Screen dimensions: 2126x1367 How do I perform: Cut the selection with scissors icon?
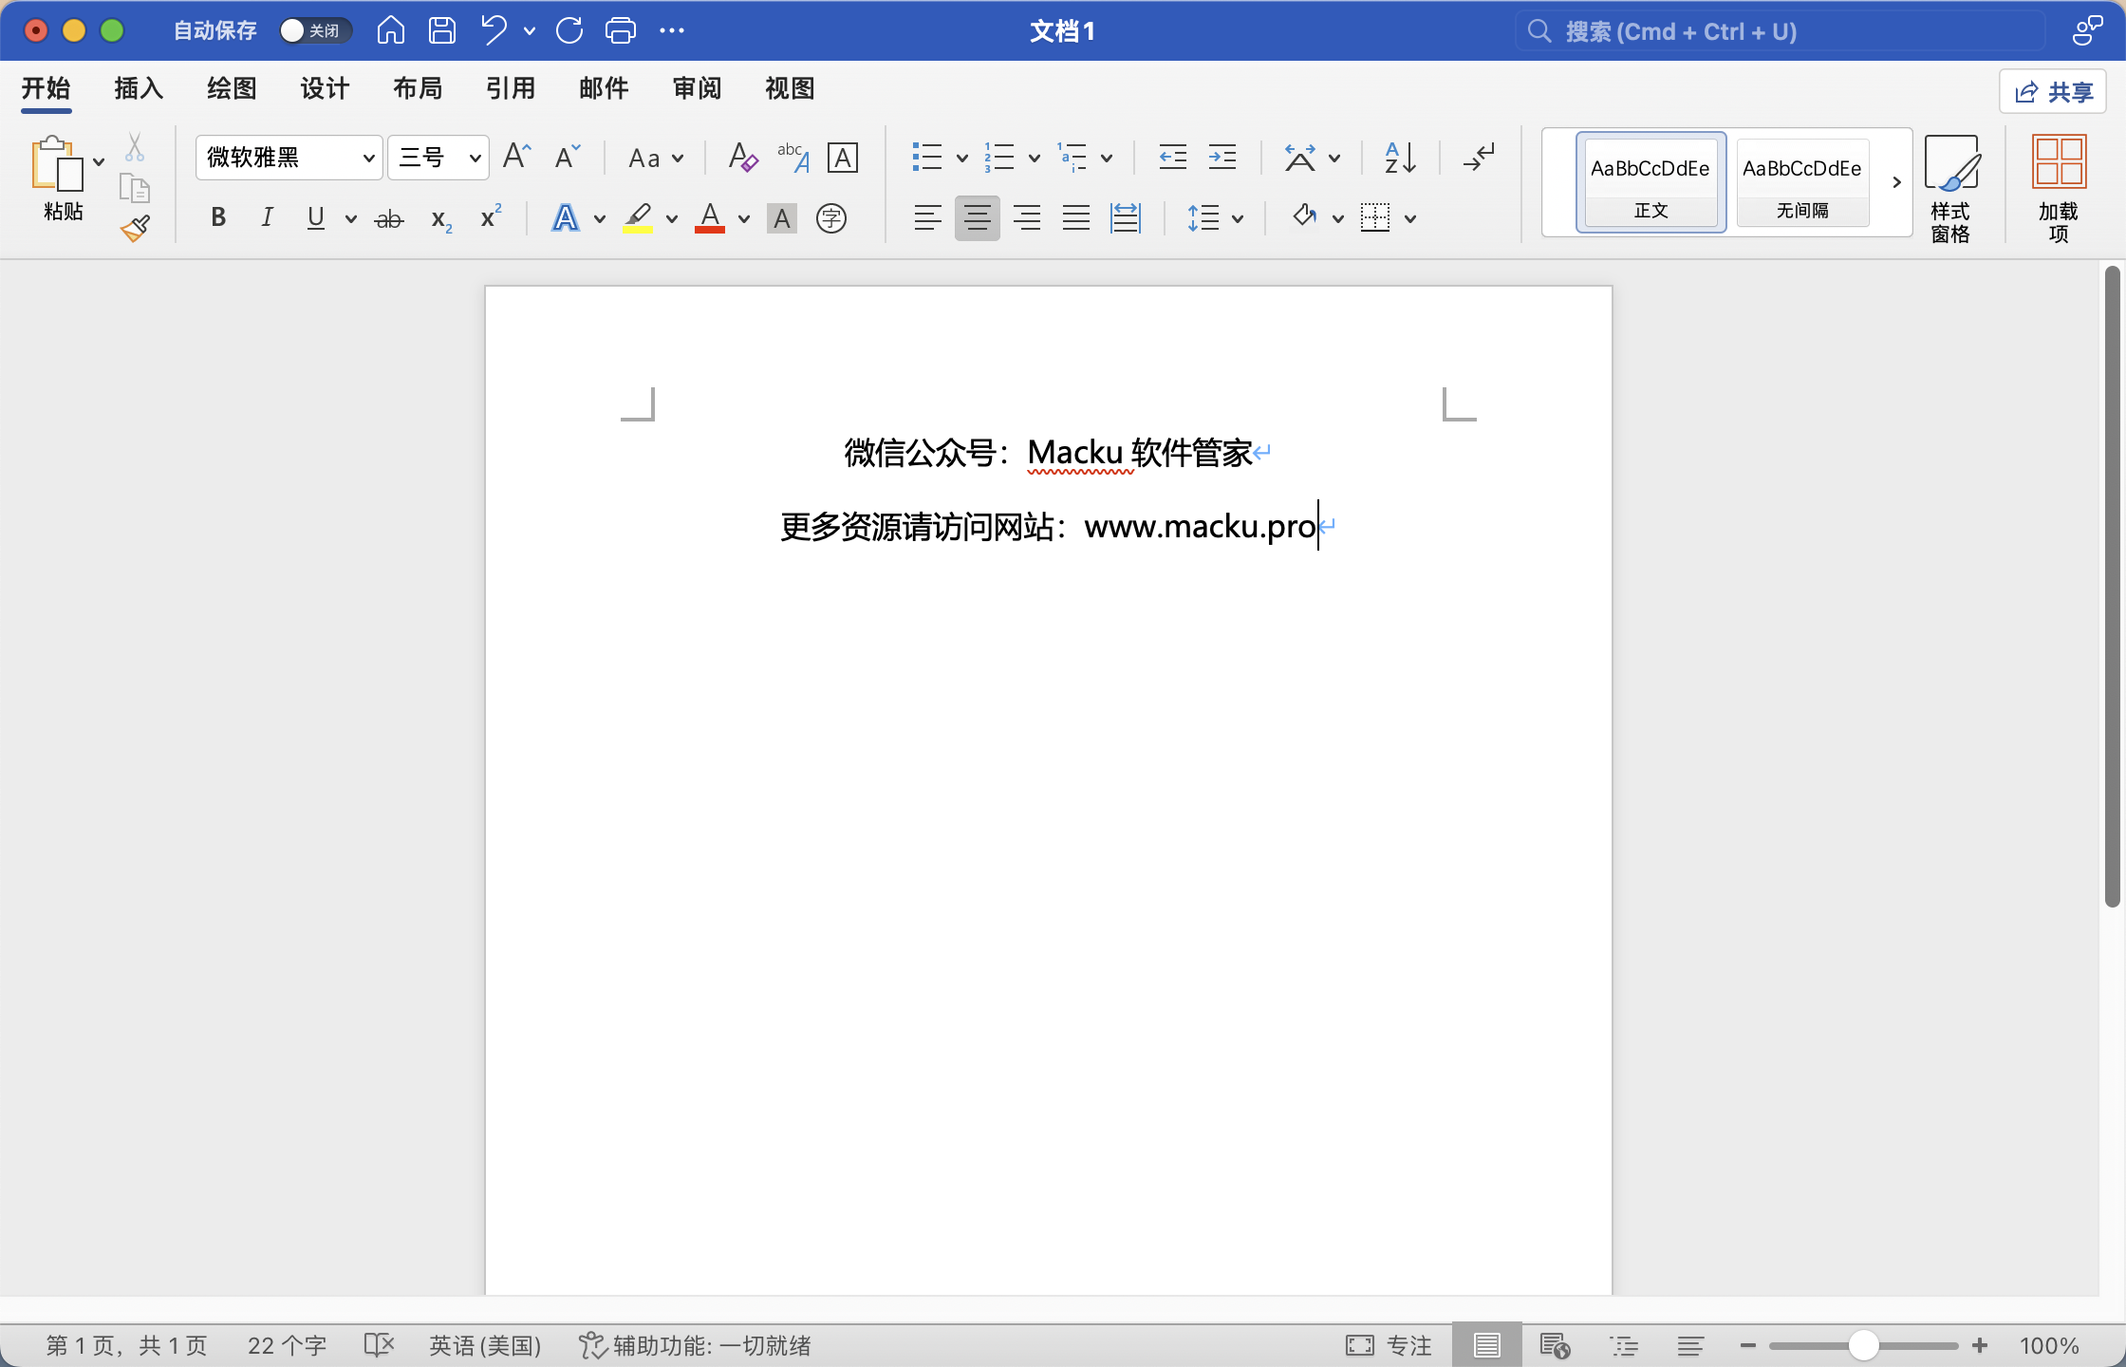point(135,146)
